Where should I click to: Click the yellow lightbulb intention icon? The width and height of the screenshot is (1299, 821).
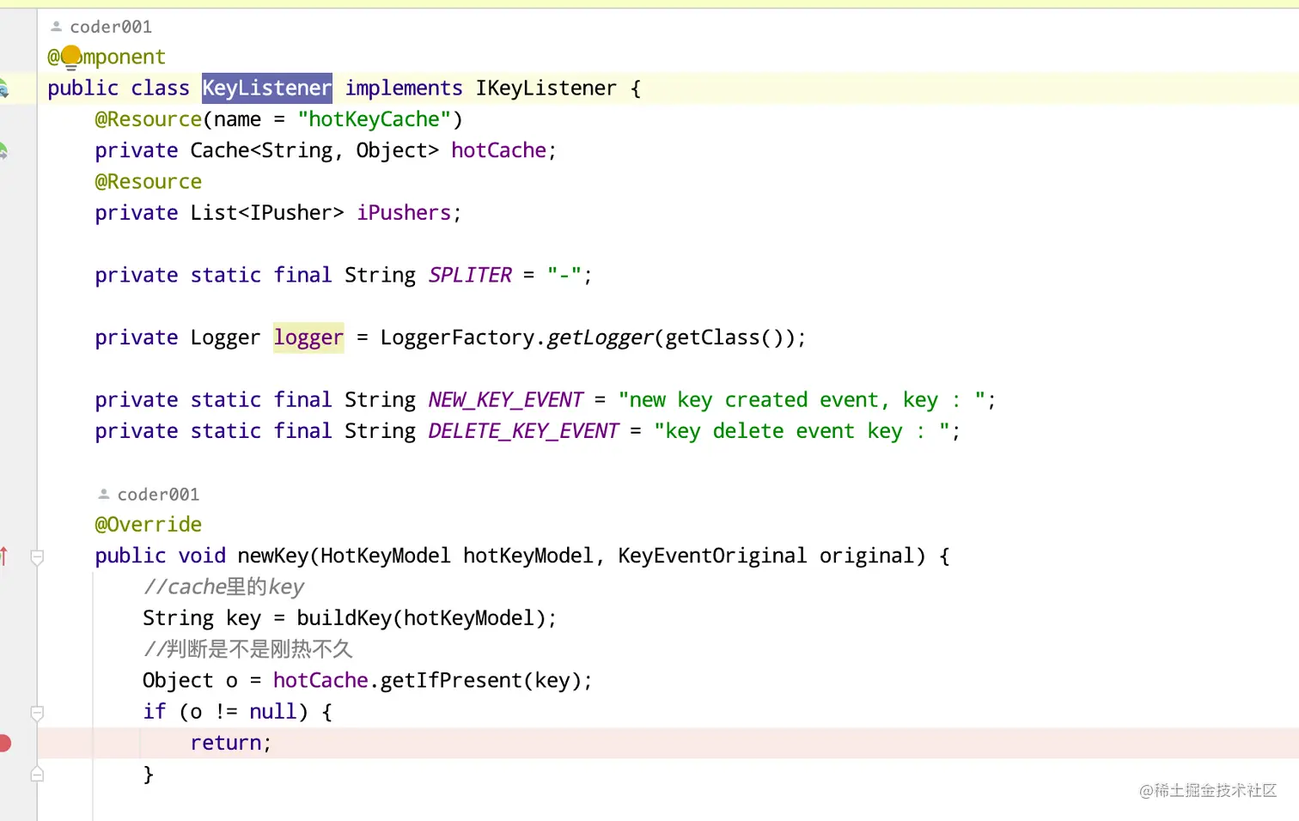point(71,58)
